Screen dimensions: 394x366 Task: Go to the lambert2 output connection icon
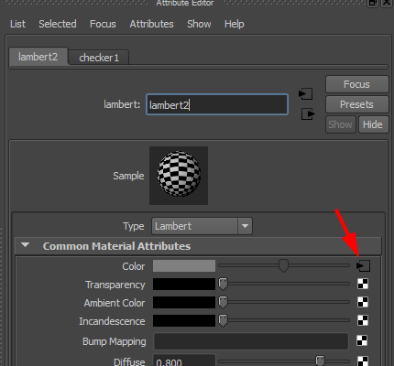click(x=308, y=114)
